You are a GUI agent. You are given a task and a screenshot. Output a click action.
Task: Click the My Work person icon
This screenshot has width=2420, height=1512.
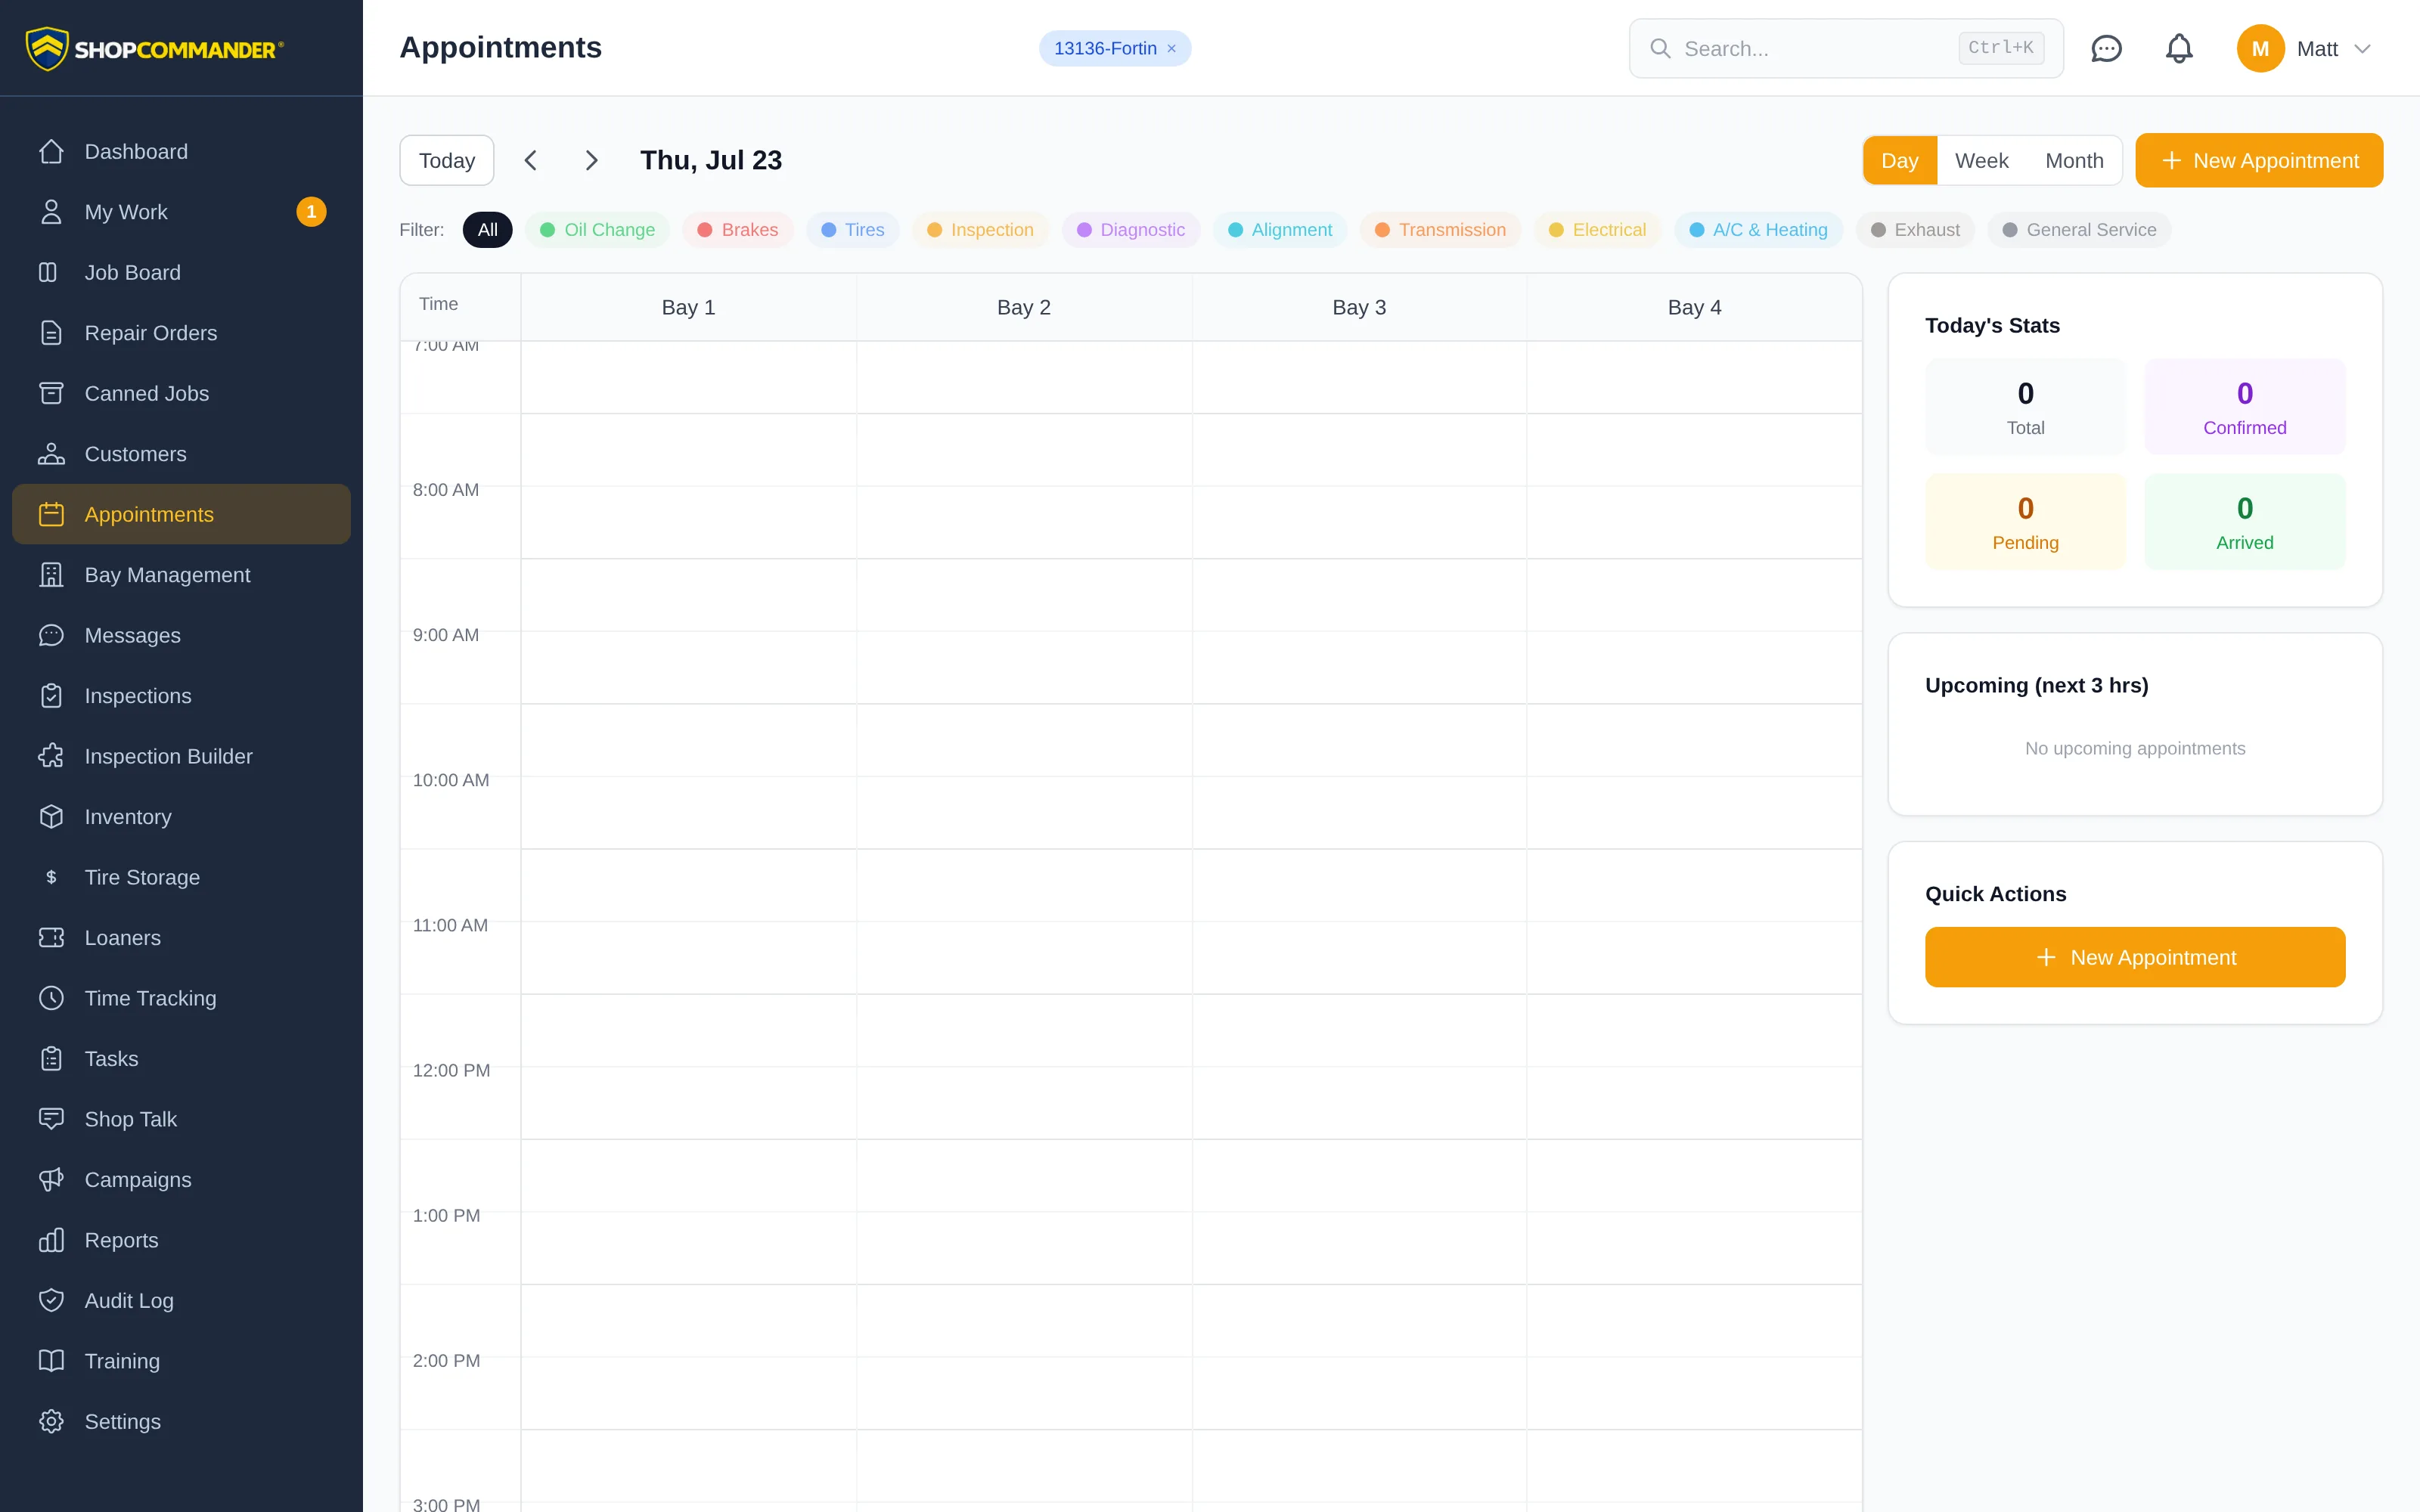click(x=51, y=212)
